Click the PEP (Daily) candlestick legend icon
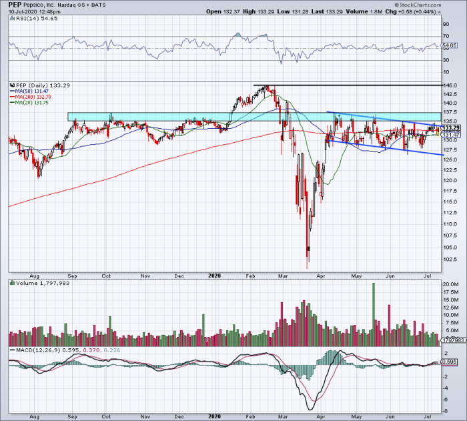467x421 pixels. (x=12, y=85)
